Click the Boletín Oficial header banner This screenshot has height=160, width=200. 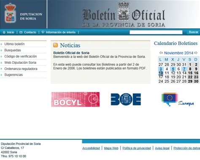pos(124,14)
